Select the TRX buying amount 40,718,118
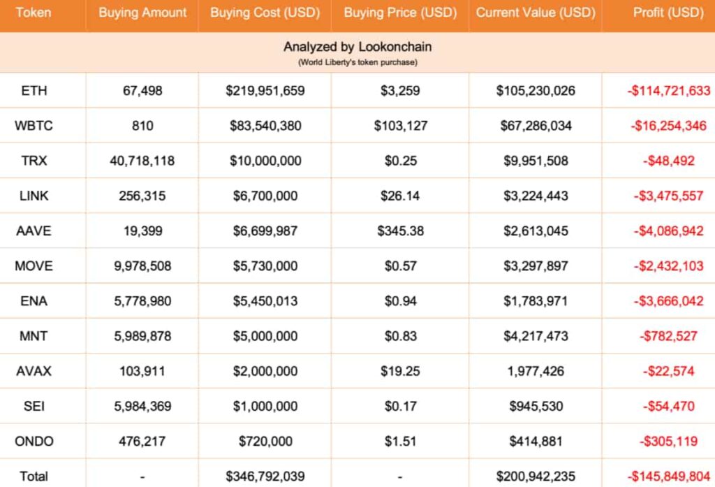Image resolution: width=715 pixels, height=487 pixels. point(142,161)
